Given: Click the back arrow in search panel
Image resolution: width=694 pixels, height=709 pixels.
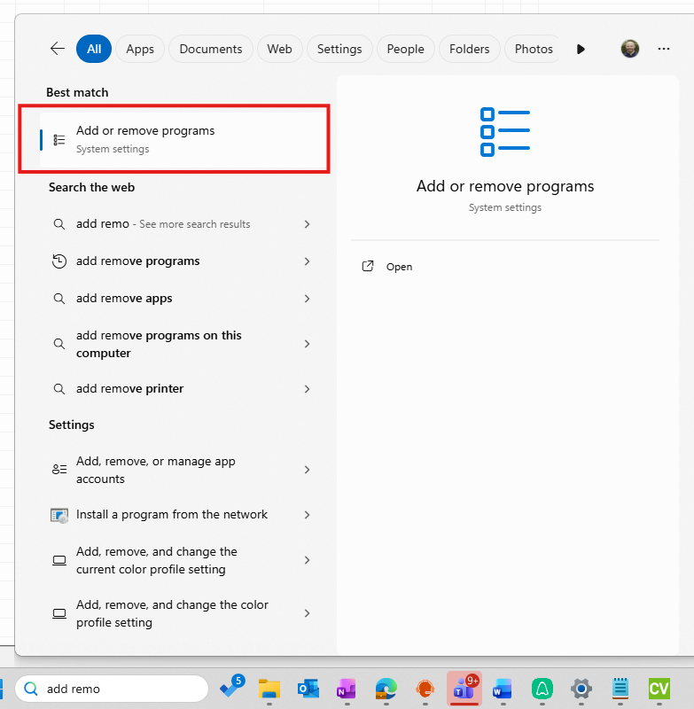Looking at the screenshot, I should pos(58,49).
